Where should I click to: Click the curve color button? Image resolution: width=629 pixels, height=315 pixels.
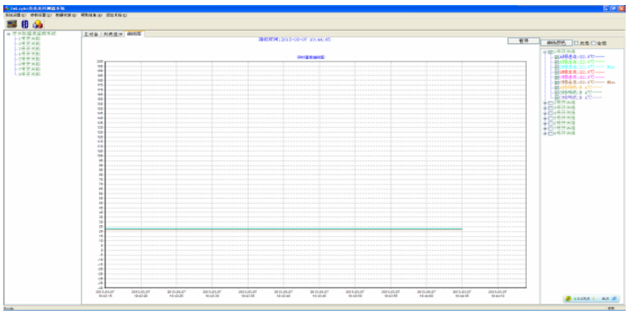pos(557,43)
